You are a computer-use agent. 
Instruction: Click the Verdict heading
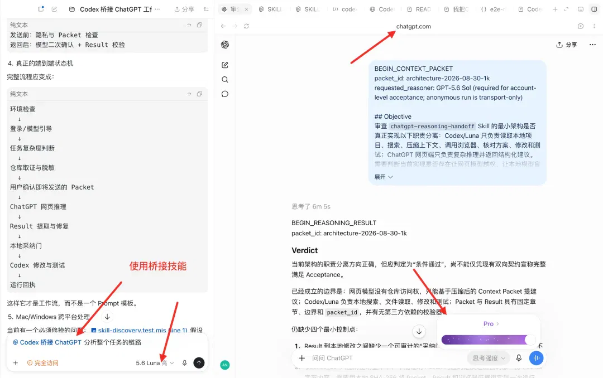(x=305, y=250)
